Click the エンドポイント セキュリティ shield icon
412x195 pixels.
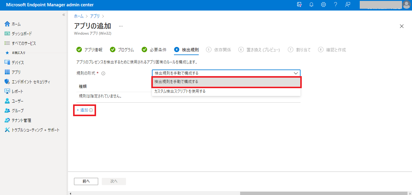tap(7, 82)
